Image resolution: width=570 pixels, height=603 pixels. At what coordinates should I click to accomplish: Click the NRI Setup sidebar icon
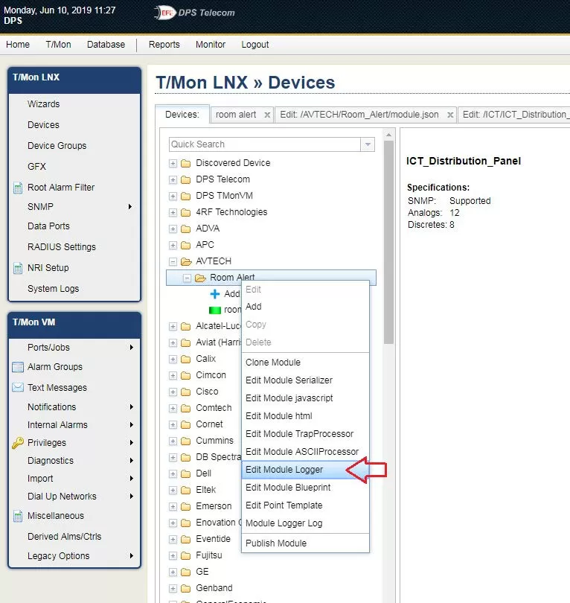18,268
